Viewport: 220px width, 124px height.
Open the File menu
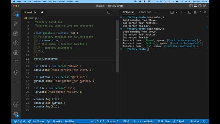pos(25,1)
